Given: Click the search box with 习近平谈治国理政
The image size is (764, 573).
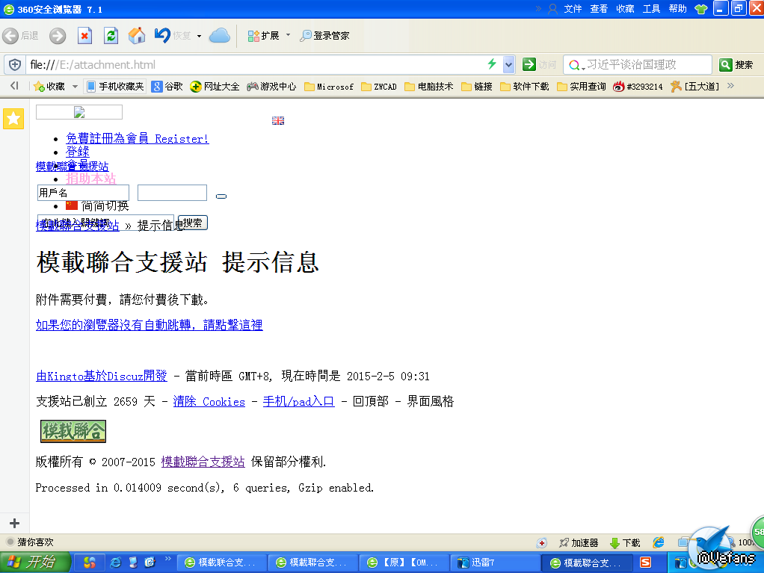Looking at the screenshot, I should 638,64.
